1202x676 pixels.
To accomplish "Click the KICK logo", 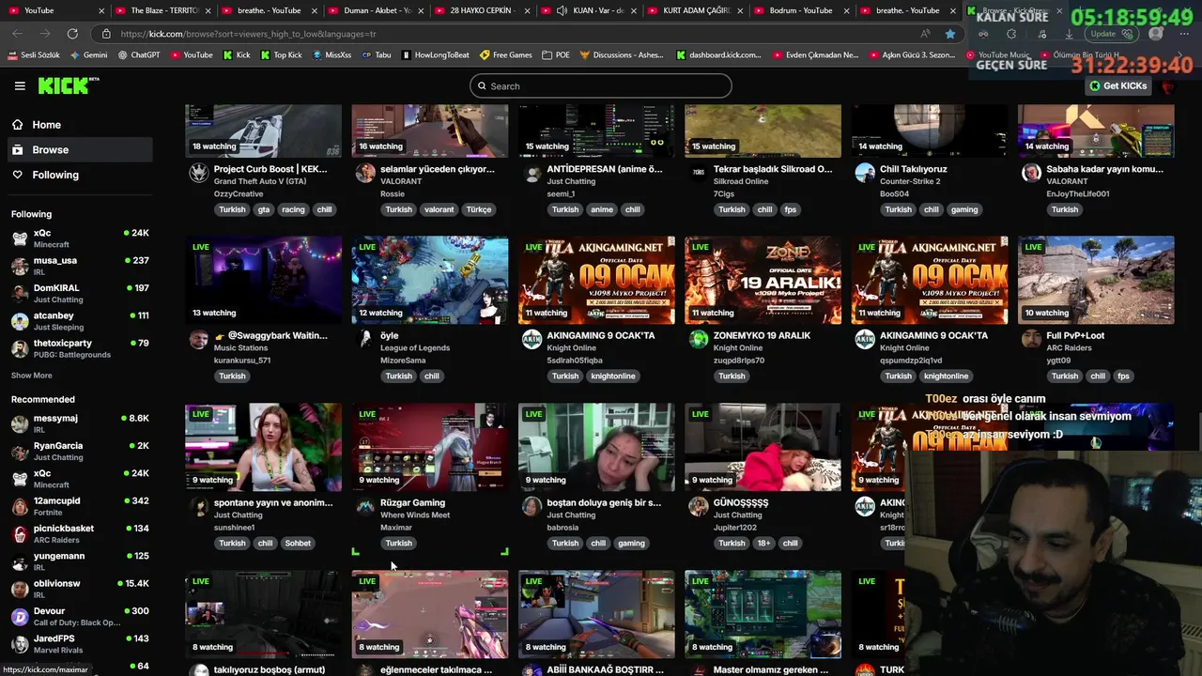I will coord(68,85).
